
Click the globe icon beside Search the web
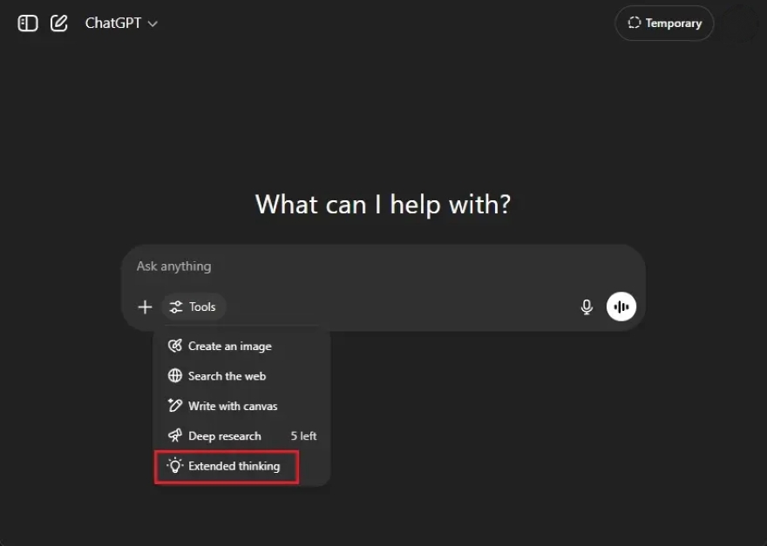(x=174, y=376)
